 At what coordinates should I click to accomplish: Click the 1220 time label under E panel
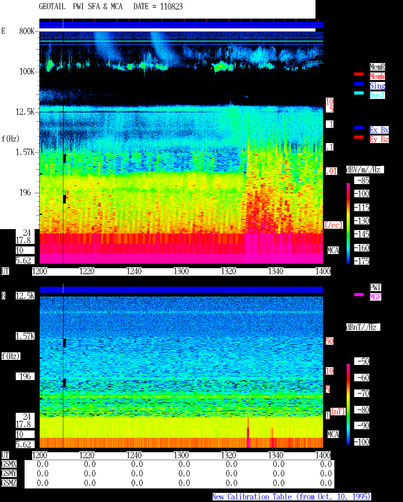87,271
